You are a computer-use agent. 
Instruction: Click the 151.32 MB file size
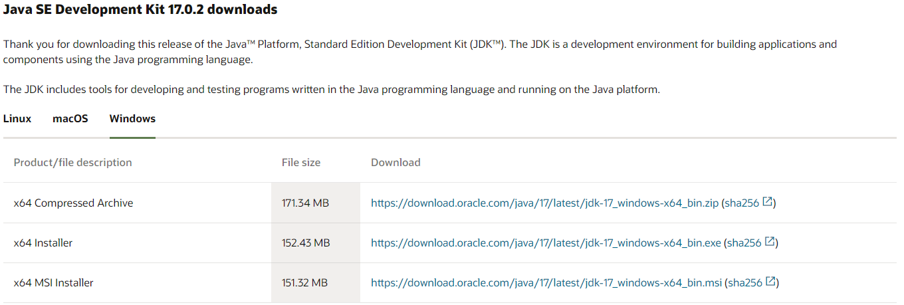click(304, 283)
